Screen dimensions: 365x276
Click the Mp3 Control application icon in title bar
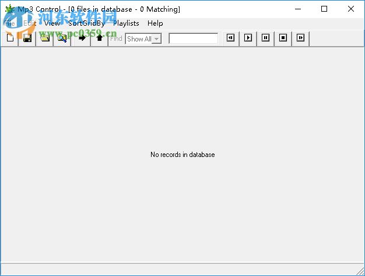[x=9, y=9]
